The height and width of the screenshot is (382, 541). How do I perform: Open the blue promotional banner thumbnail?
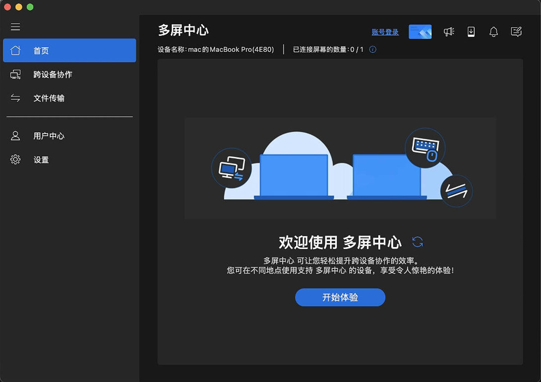click(420, 32)
